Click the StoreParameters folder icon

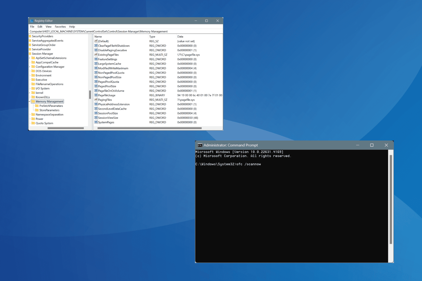(37, 110)
